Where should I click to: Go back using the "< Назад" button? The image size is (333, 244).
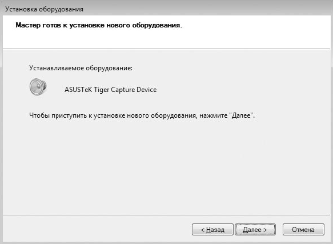click(x=212, y=230)
